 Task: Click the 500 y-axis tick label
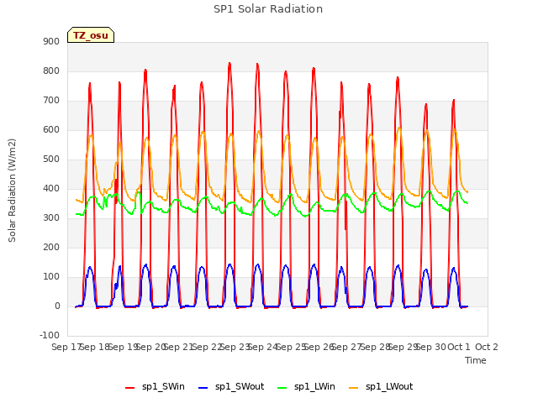point(51,159)
